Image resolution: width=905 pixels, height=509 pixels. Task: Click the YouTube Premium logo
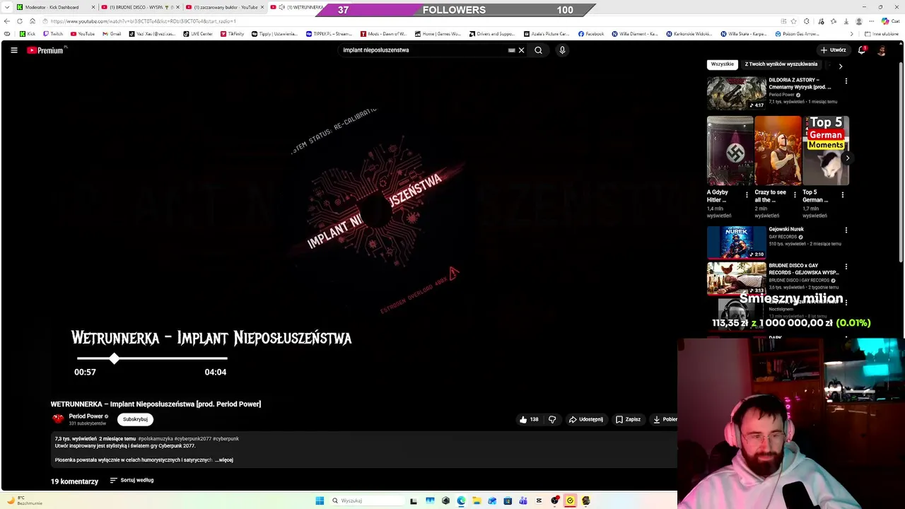click(47, 50)
